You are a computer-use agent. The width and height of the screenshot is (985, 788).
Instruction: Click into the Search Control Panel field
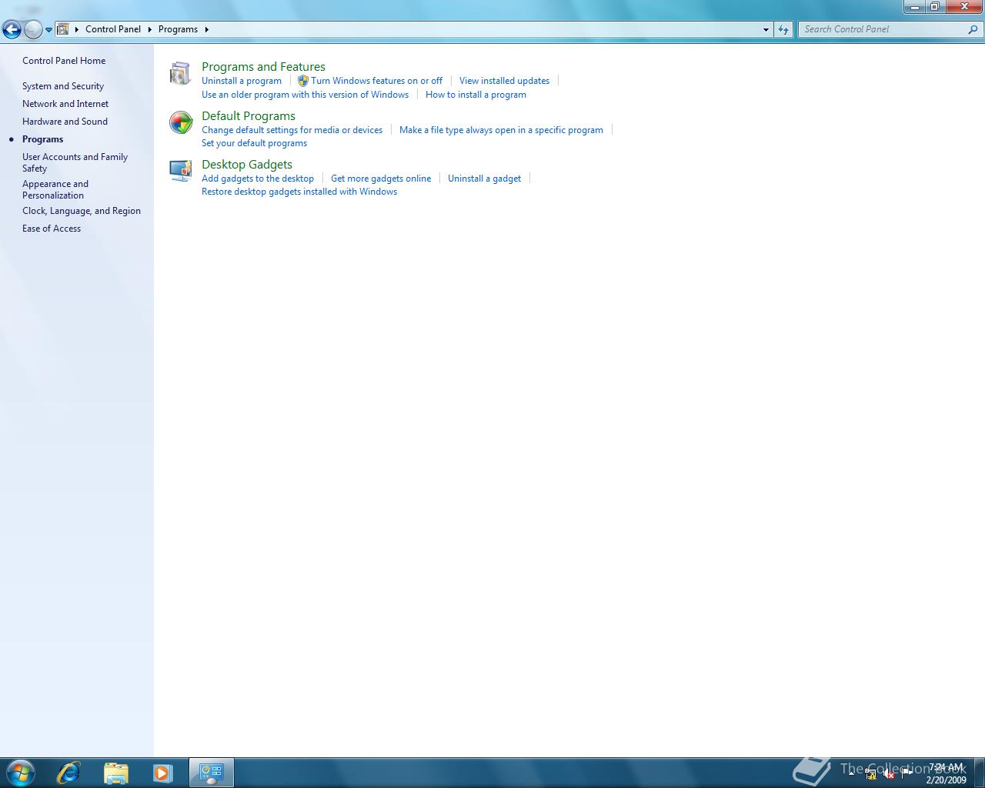point(883,29)
